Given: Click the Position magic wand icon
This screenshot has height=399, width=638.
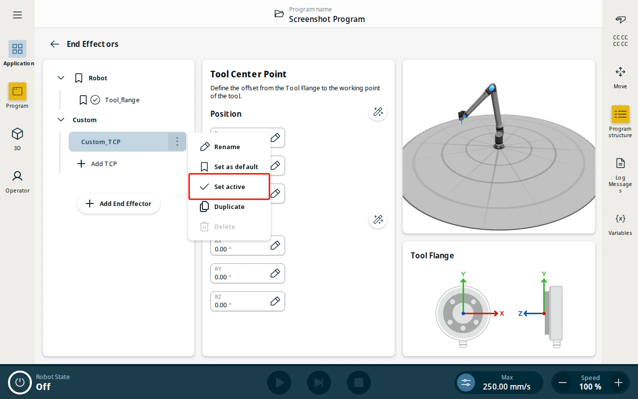Looking at the screenshot, I should click(x=378, y=112).
